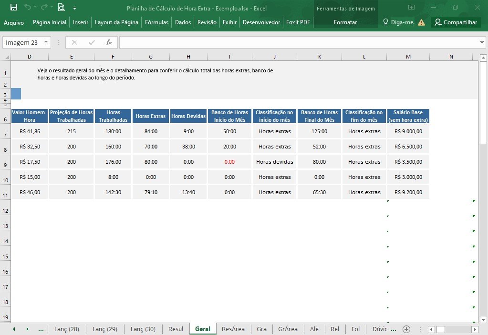Open the Insert Function (fx) dialog
Viewport: 488px width, 335px height.
[109, 42]
